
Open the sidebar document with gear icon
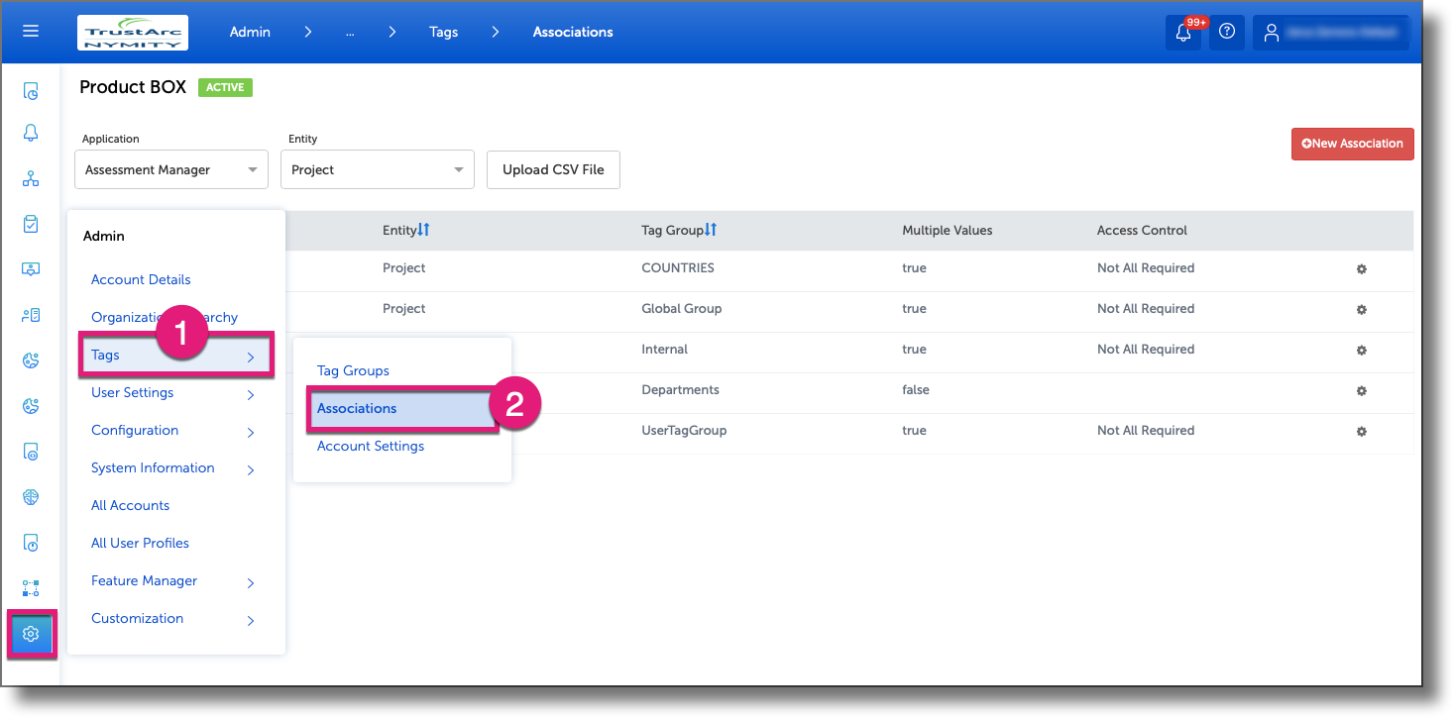(x=31, y=452)
